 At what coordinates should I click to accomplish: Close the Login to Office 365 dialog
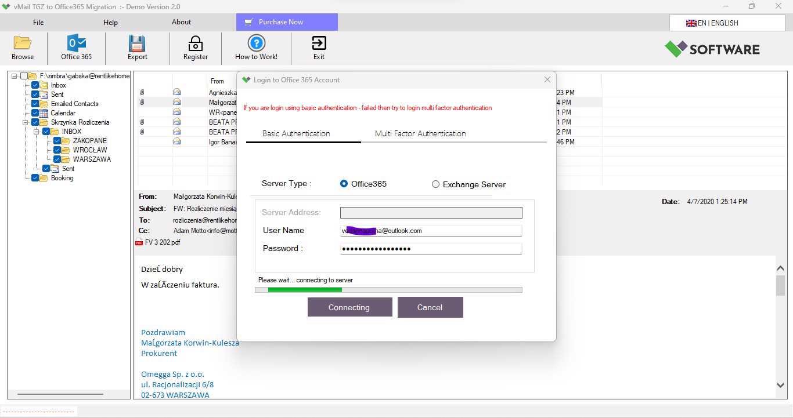547,79
